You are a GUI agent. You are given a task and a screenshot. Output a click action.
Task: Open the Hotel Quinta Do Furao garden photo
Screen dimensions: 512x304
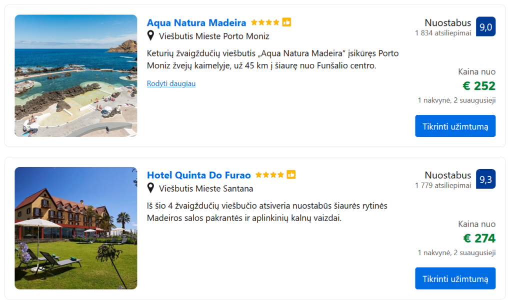[x=76, y=228]
